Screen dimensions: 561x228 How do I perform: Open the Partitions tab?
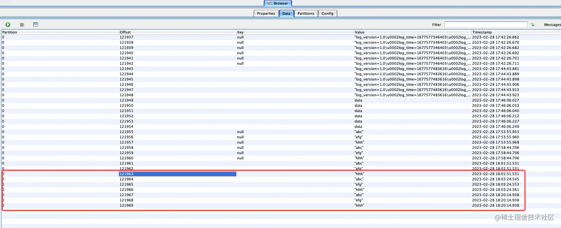click(306, 13)
